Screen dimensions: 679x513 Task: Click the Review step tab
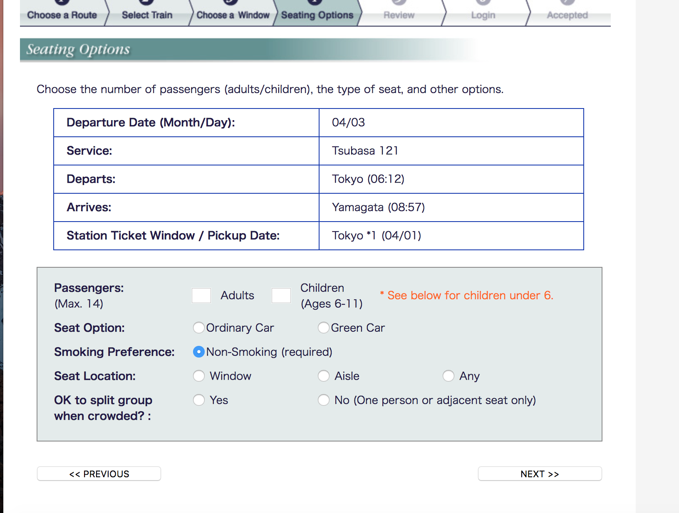point(399,15)
